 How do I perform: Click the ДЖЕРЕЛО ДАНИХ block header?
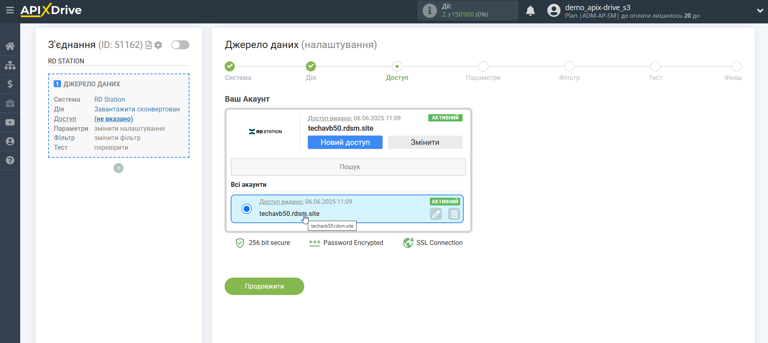(x=87, y=84)
